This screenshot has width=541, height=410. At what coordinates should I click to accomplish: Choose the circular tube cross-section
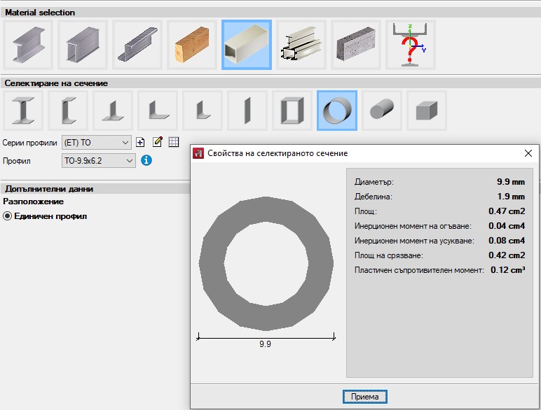(337, 111)
